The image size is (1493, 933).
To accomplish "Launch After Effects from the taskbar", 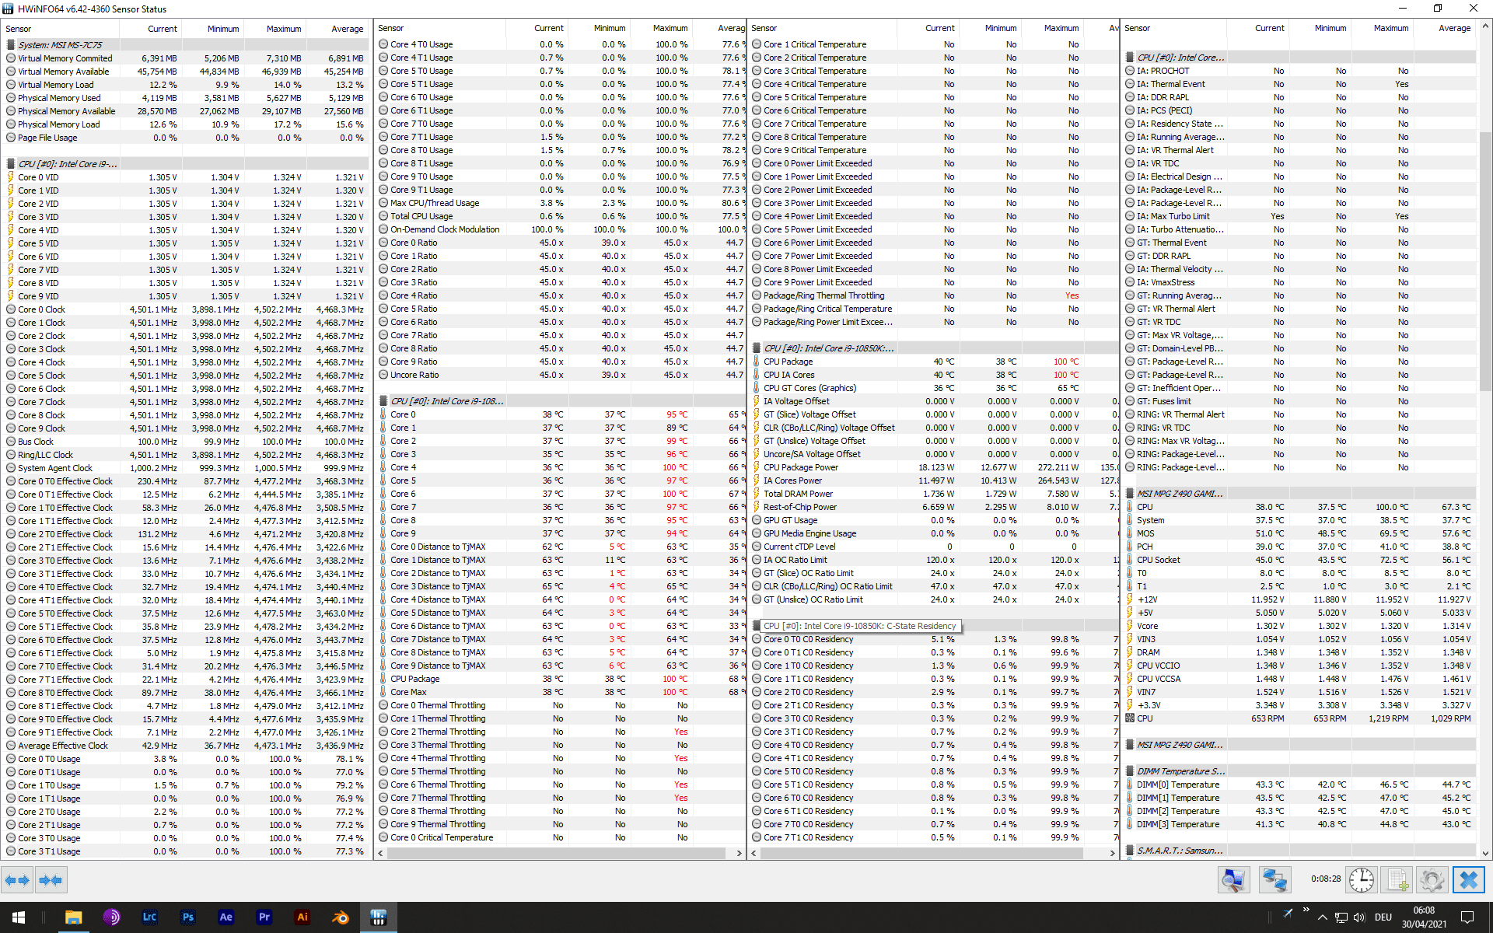I will 226,917.
